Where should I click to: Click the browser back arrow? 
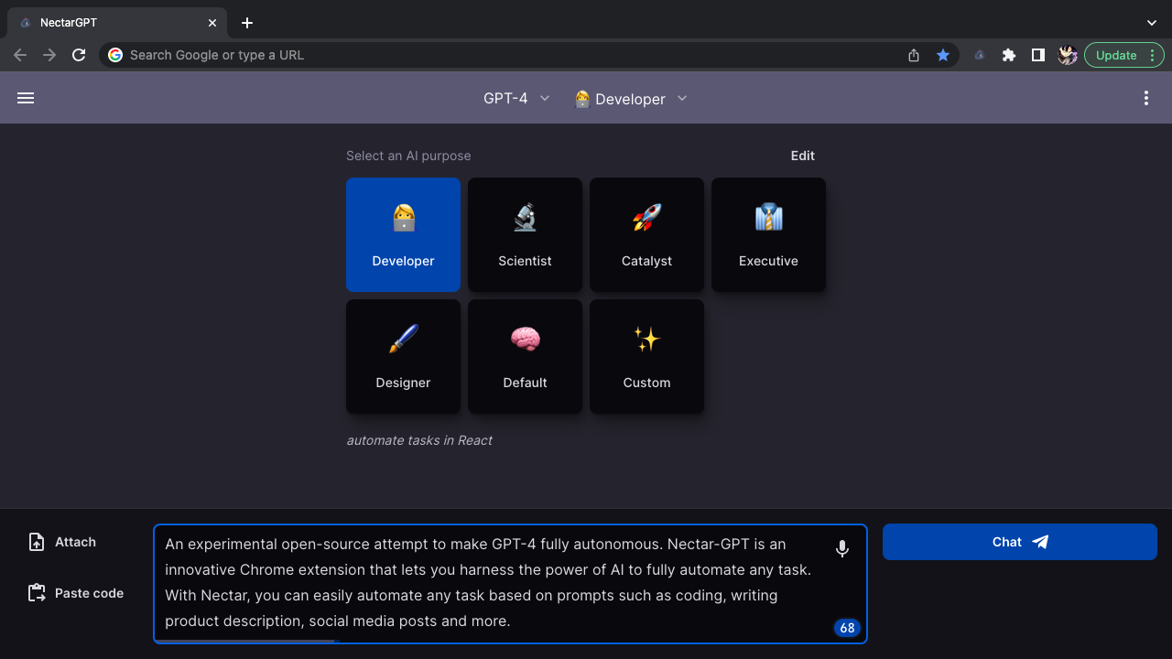click(20, 55)
